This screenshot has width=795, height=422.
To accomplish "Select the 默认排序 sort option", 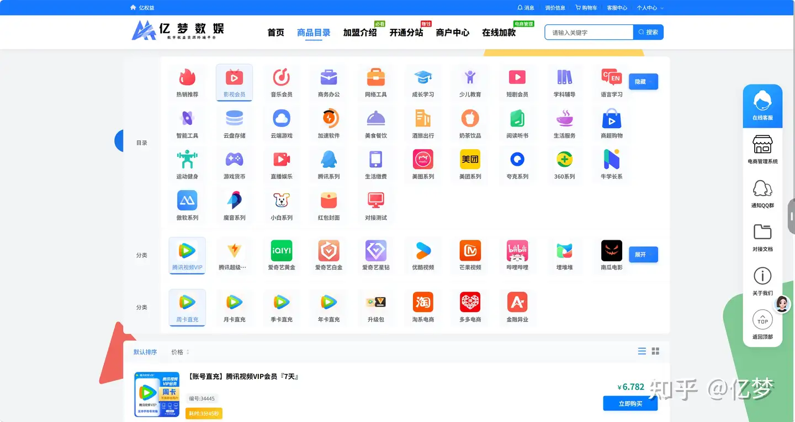I will (x=145, y=352).
